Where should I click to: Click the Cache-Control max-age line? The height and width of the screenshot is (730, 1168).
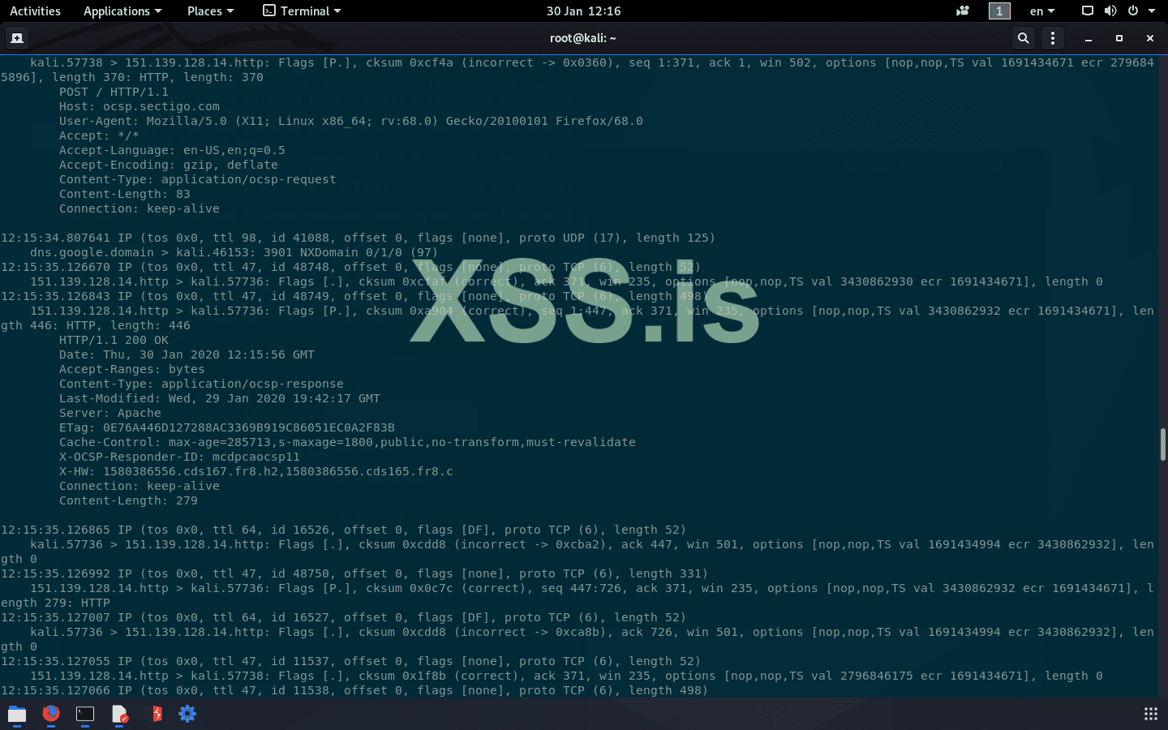347,442
